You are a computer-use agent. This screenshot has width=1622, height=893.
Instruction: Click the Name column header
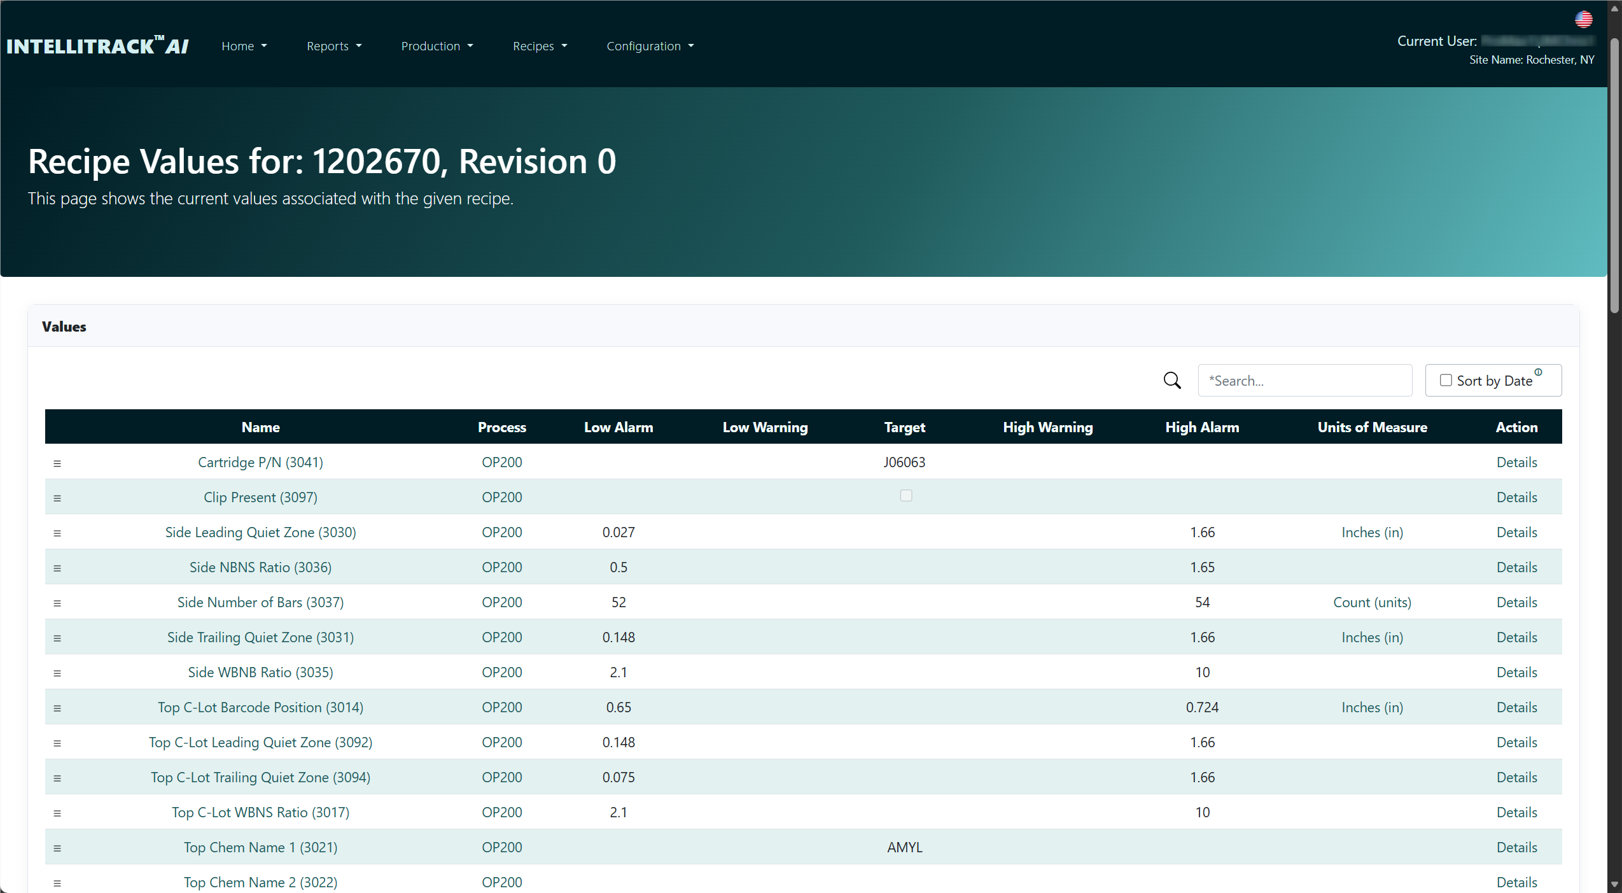(260, 427)
